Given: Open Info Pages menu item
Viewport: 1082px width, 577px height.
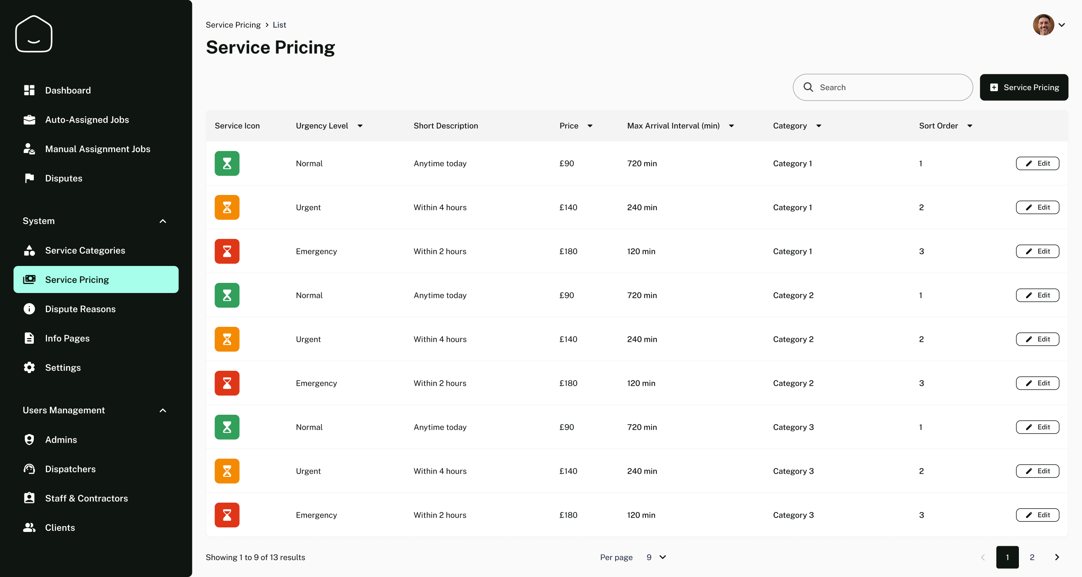Looking at the screenshot, I should click(x=67, y=338).
